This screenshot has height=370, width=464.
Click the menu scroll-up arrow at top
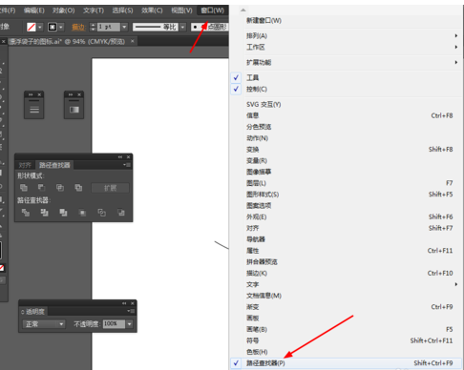coord(243,10)
